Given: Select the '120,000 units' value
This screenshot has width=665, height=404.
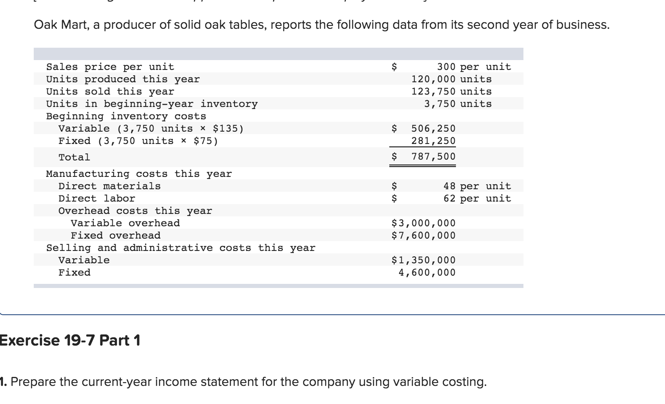Looking at the screenshot, I should click(x=451, y=79).
